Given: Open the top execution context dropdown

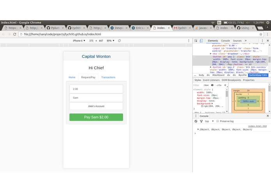Looking at the screenshot, I should click(x=209, y=121).
